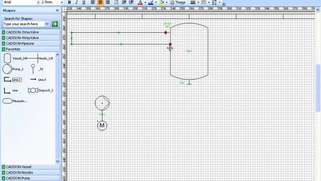Image resolution: width=321 pixels, height=181 pixels.
Task: Click the toolbar options overflow arrow
Action: 224,4
